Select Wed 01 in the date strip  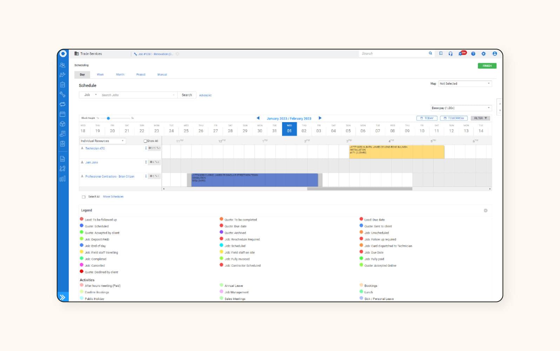(x=289, y=129)
